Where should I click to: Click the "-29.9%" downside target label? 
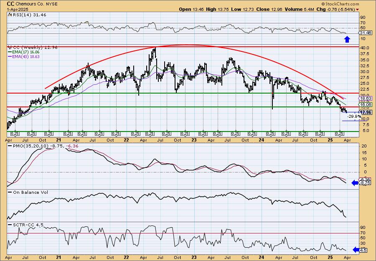354,117
